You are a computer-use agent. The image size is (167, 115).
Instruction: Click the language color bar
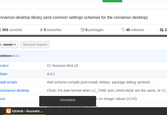pyautogui.click(x=83, y=36)
